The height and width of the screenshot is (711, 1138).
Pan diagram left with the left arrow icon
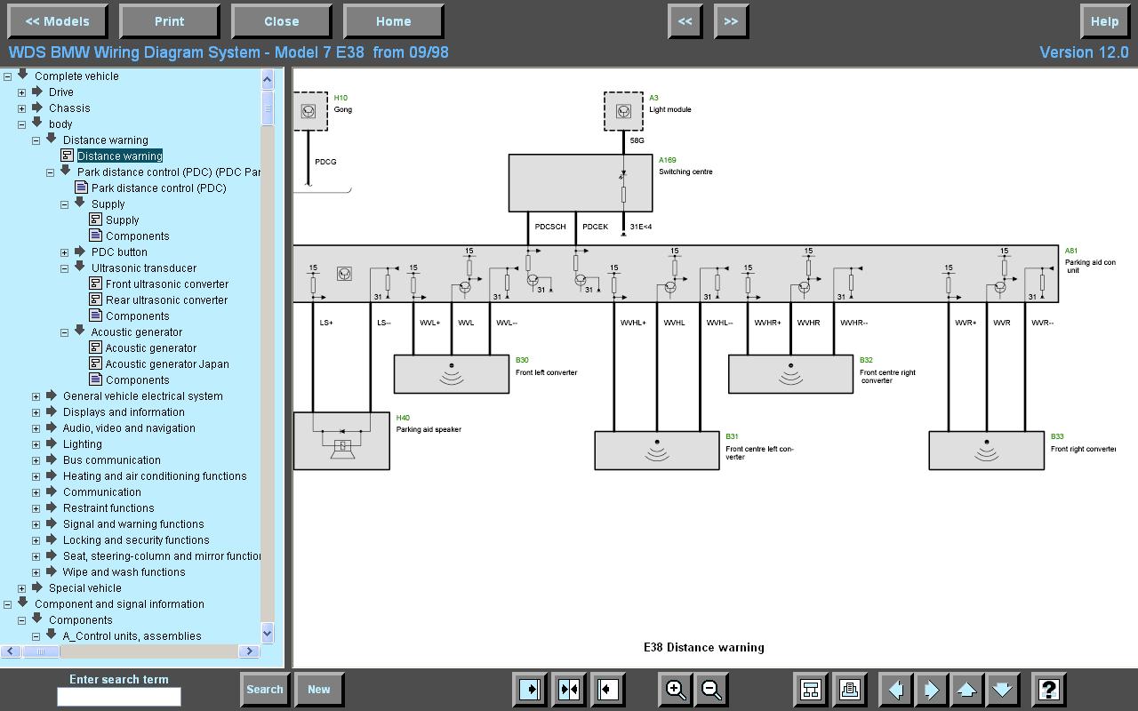tap(896, 690)
